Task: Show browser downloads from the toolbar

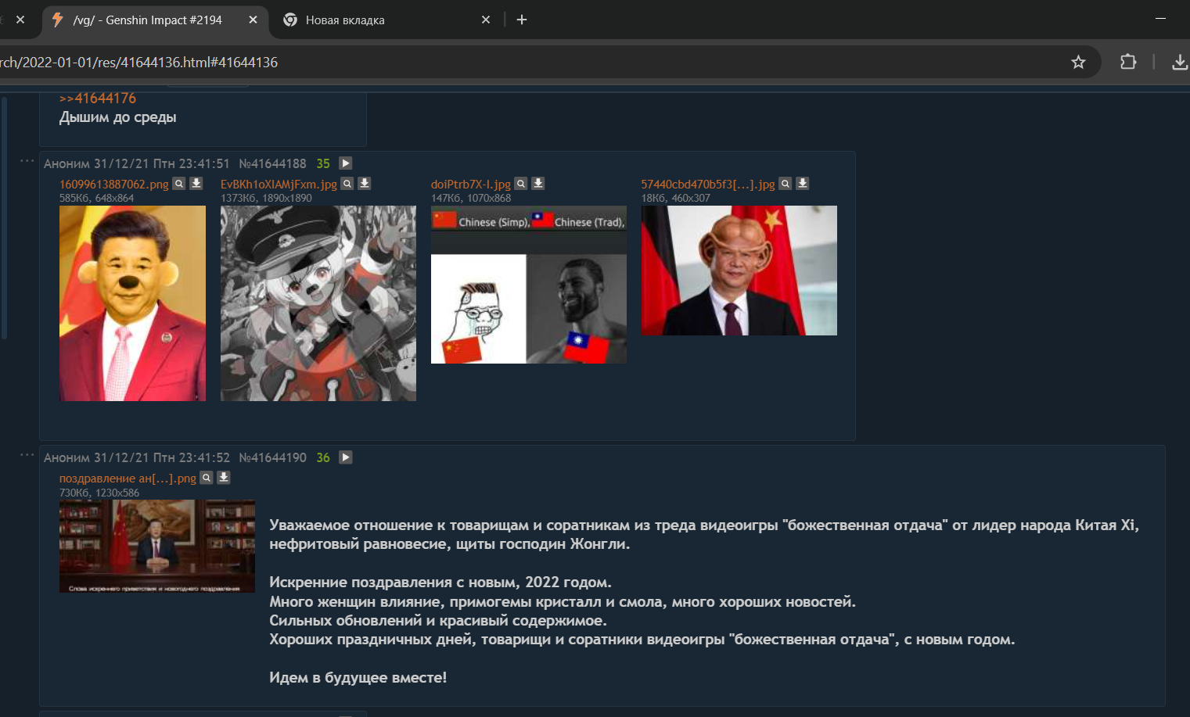Action: click(x=1180, y=62)
